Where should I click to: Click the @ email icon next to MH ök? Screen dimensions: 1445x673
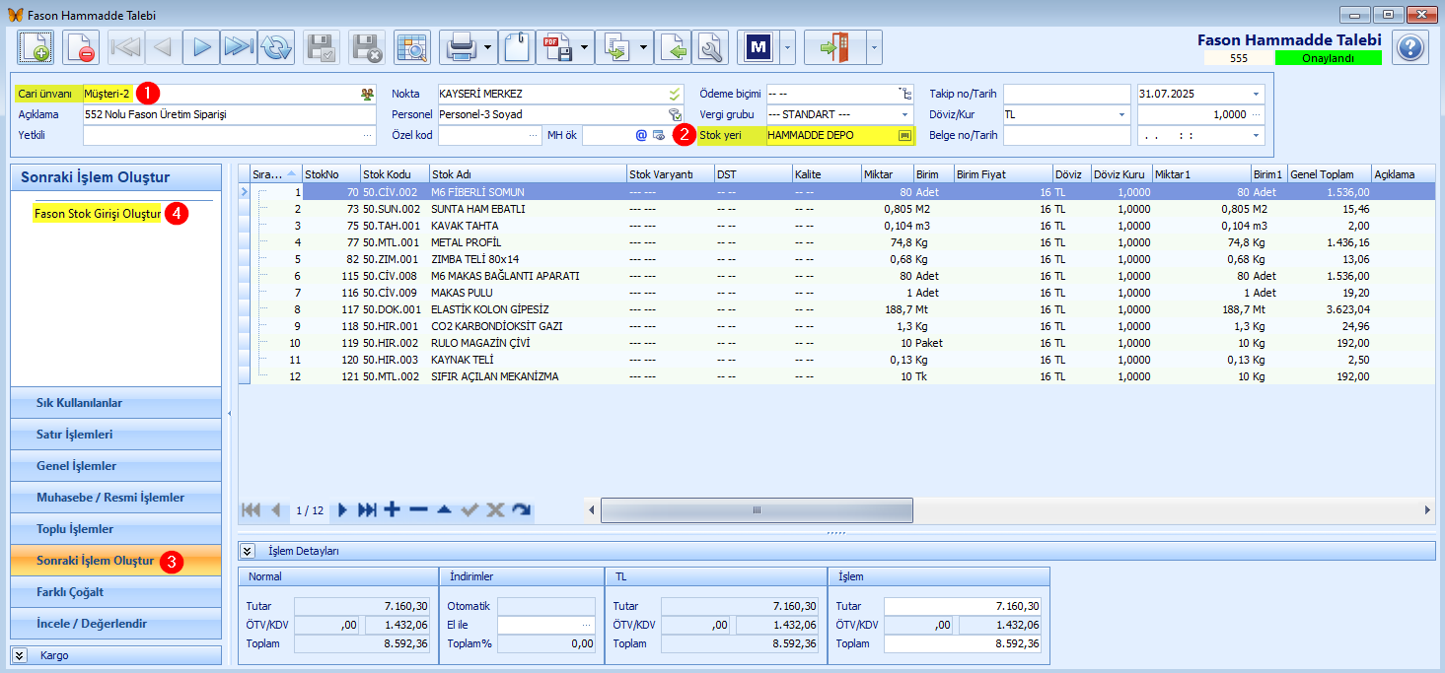tap(641, 135)
